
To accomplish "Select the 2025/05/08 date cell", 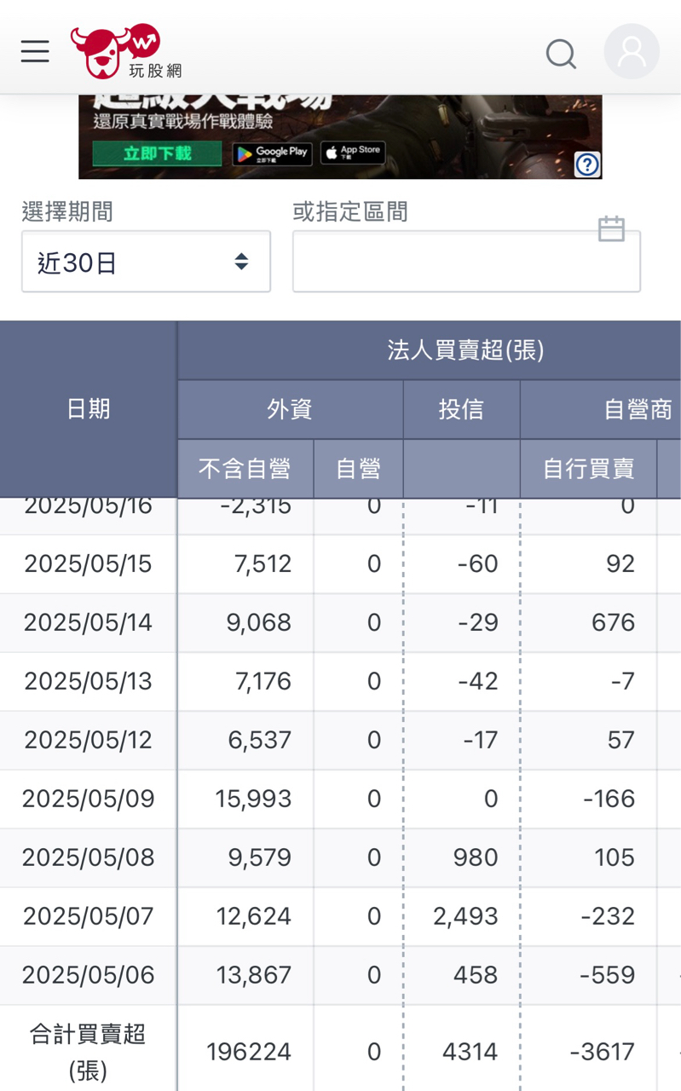I will coord(88,858).
